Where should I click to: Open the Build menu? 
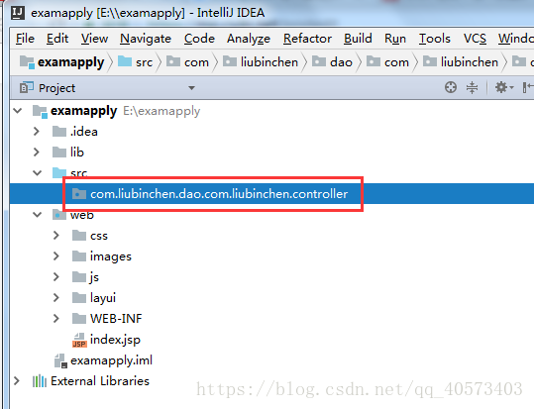point(358,39)
